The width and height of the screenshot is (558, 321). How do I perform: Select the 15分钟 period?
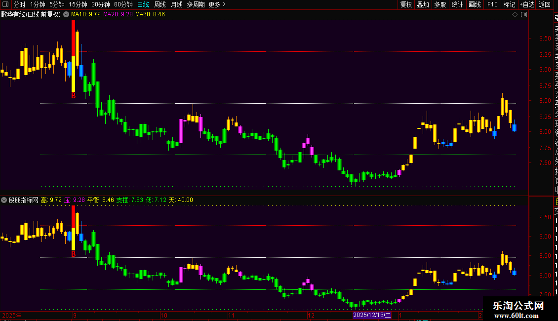pyautogui.click(x=78, y=4)
